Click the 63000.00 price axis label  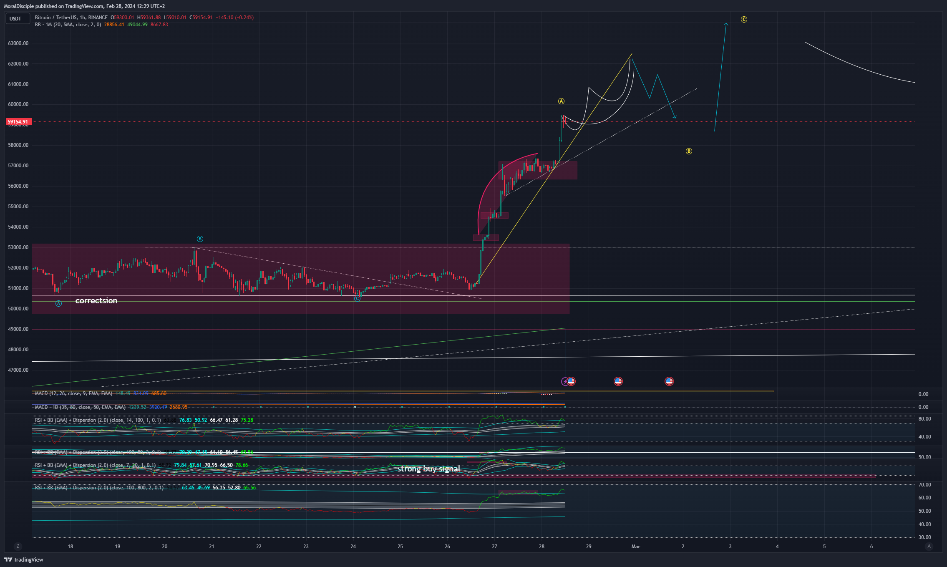point(18,43)
